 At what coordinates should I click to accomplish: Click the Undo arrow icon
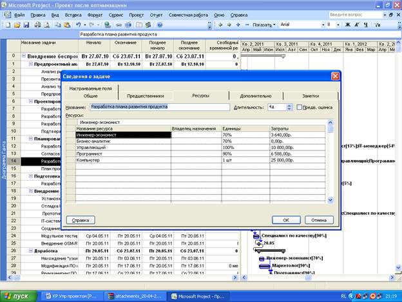pyautogui.click(x=79, y=25)
